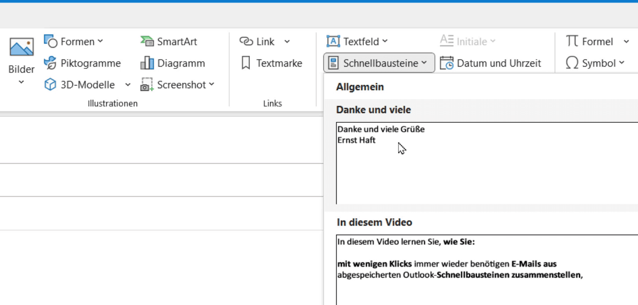Insert a SmartArt graphic via label
The image size is (638, 305).
(x=177, y=41)
